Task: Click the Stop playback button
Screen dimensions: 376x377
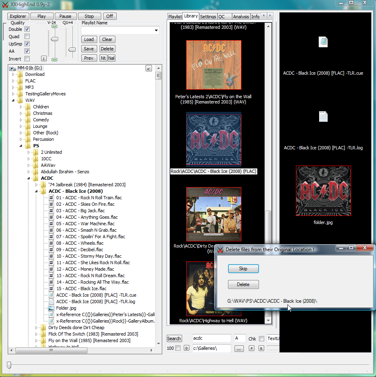Action: (x=89, y=16)
